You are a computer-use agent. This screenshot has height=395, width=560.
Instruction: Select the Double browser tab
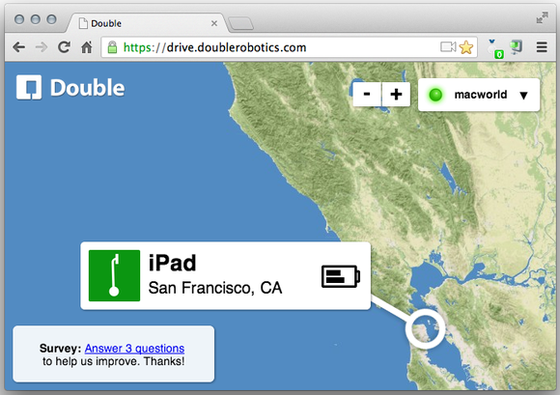pos(147,23)
